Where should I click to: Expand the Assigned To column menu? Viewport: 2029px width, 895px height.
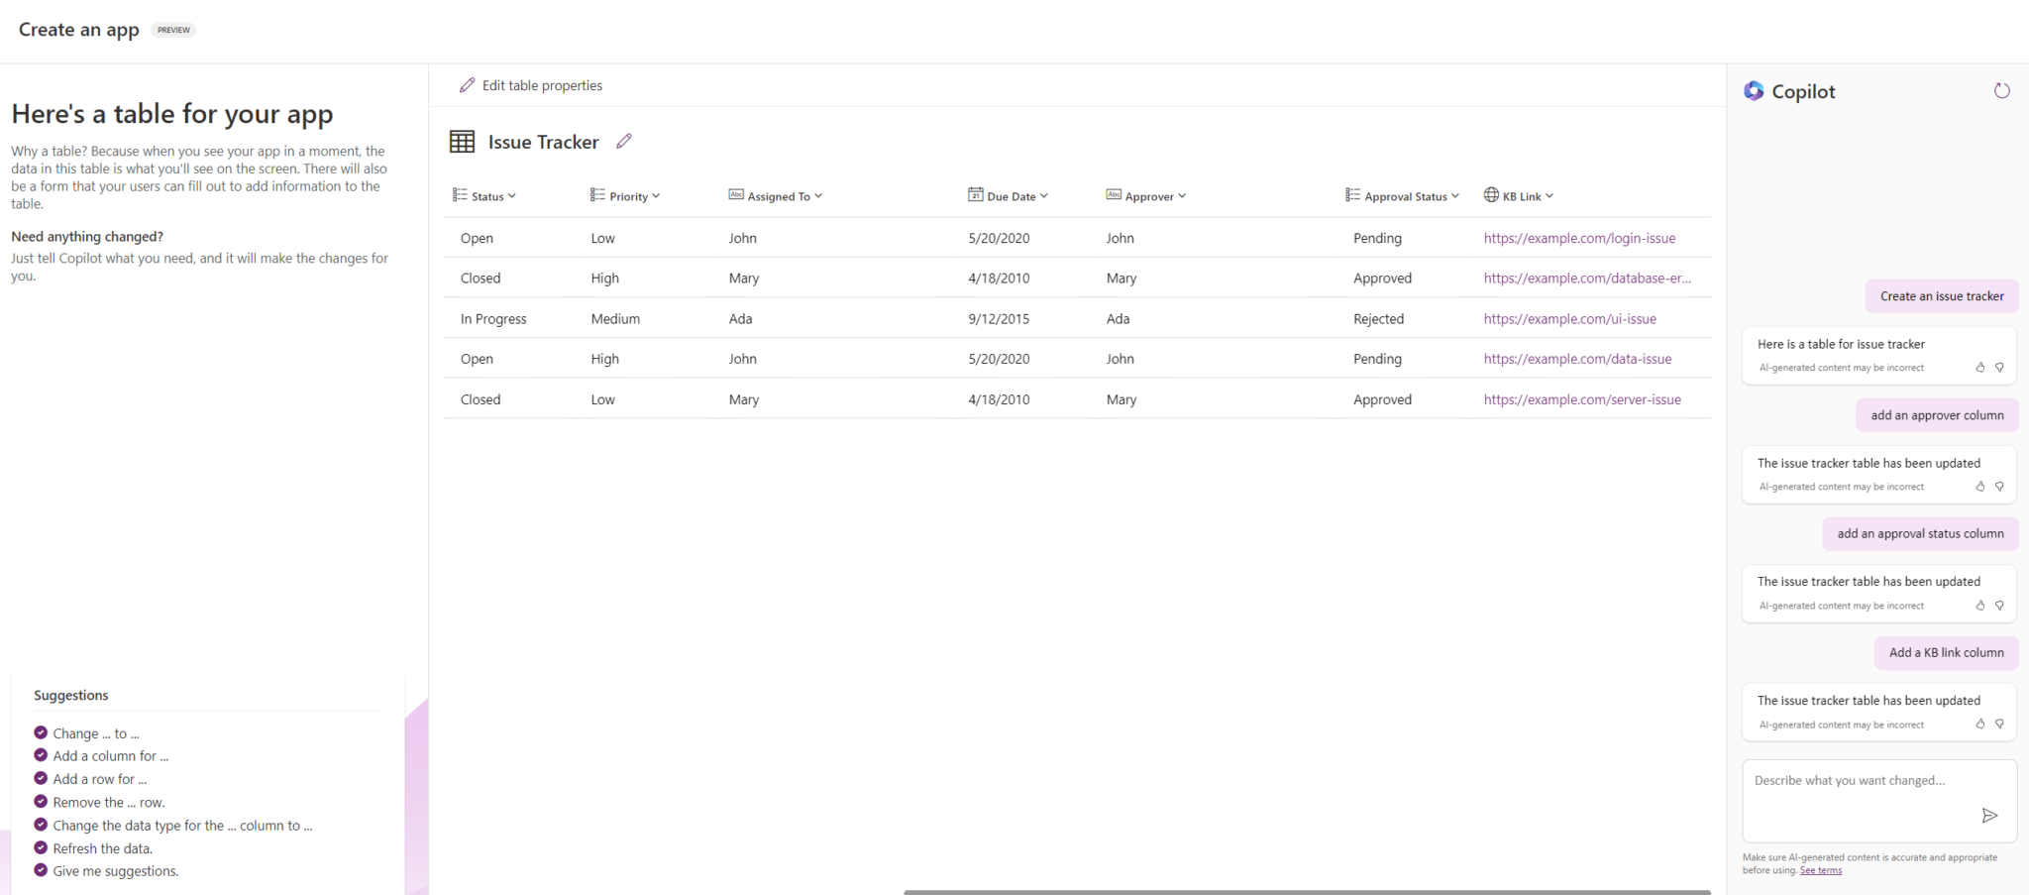click(x=818, y=196)
